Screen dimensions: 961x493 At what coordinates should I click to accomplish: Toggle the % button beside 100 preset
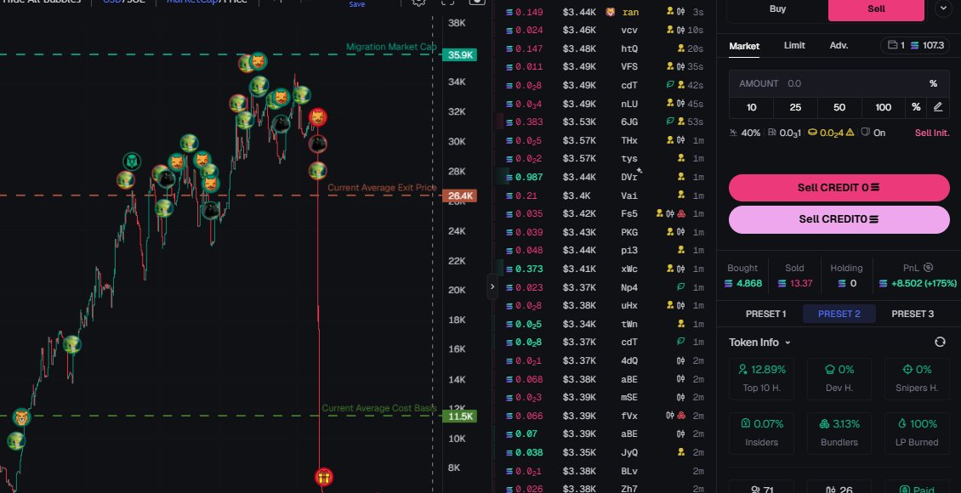coord(916,107)
